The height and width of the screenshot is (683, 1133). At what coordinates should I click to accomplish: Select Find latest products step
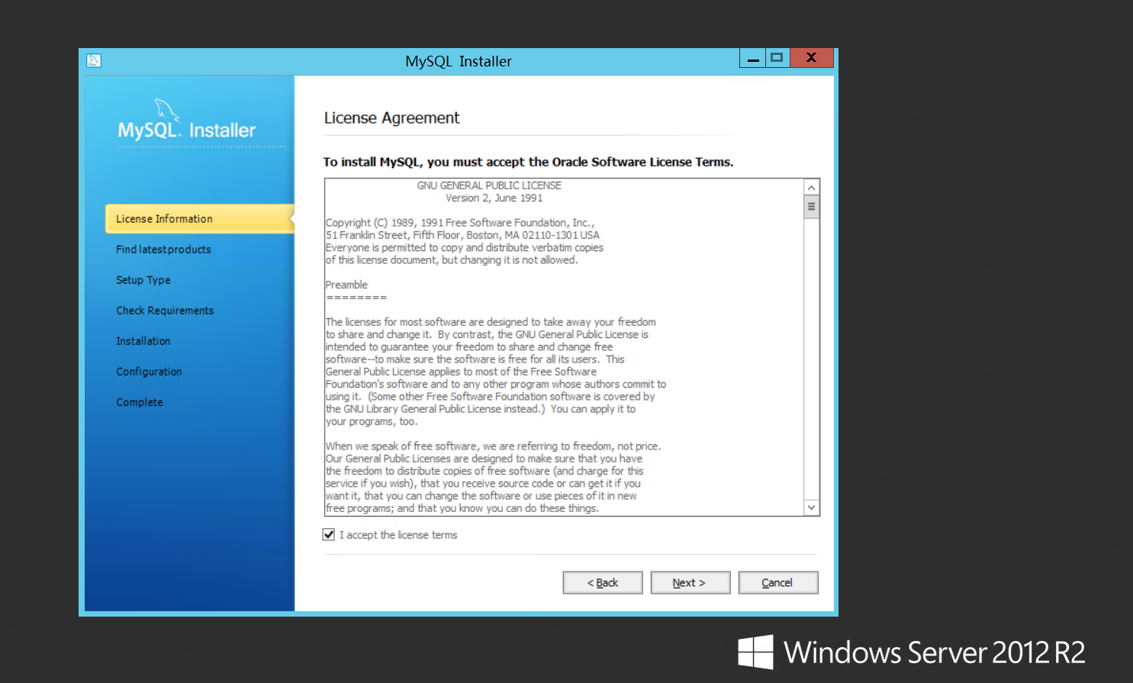coord(163,250)
